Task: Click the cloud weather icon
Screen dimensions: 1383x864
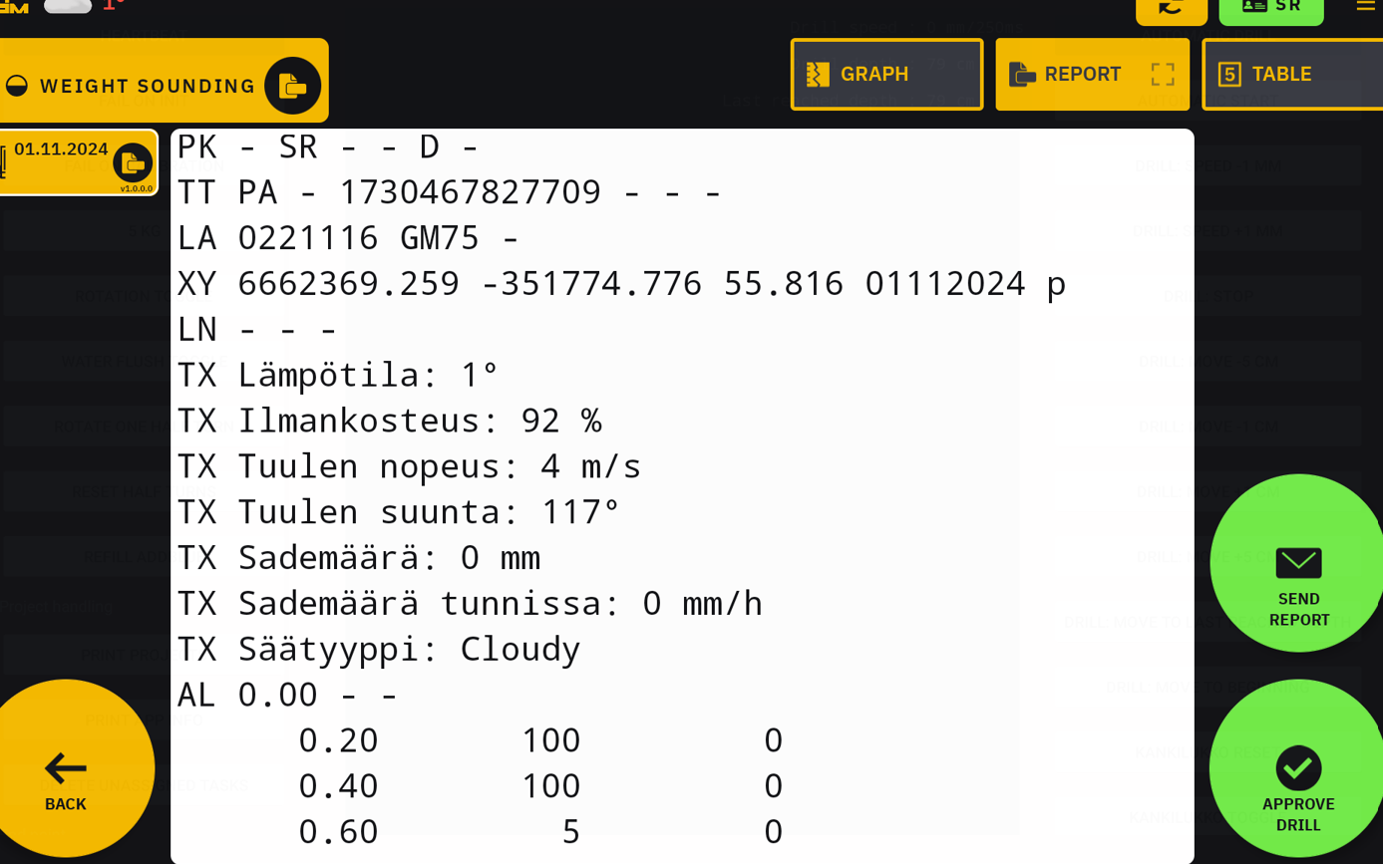Action: [x=68, y=6]
